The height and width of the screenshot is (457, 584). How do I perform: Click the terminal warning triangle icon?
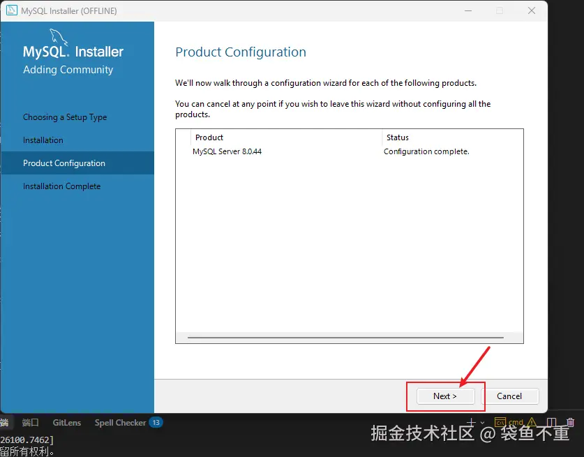pos(532,422)
